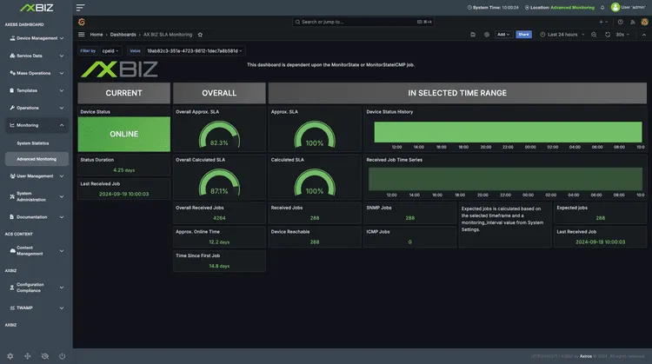This screenshot has width=652, height=364.
Task: Click the dashboard settings gear icon
Action: tap(486, 35)
